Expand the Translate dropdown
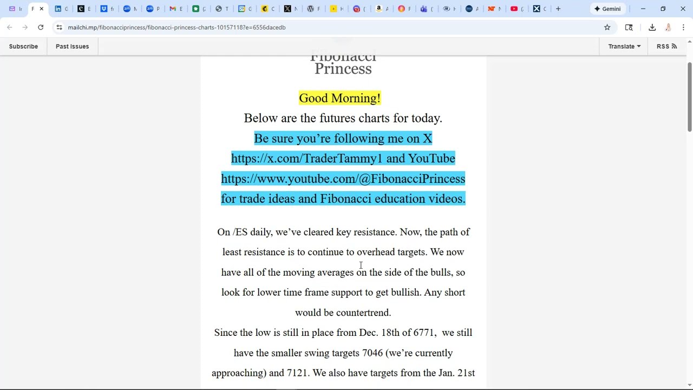Screen dimensions: 693x390 click(624, 46)
